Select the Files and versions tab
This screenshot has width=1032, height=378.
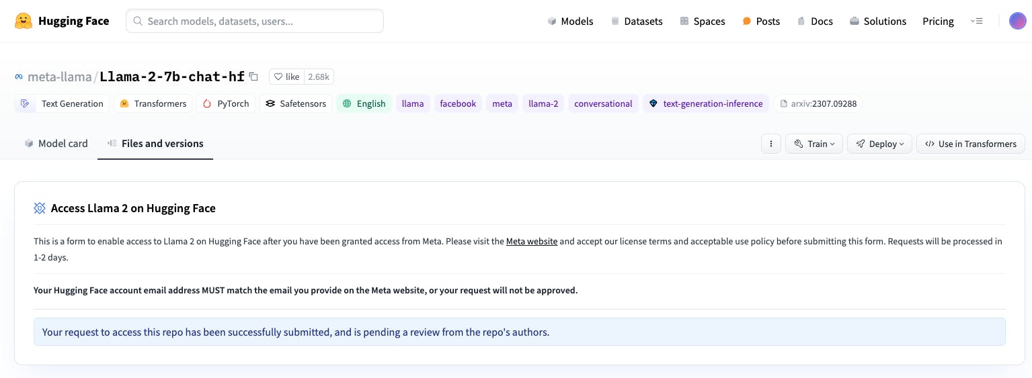pos(155,143)
